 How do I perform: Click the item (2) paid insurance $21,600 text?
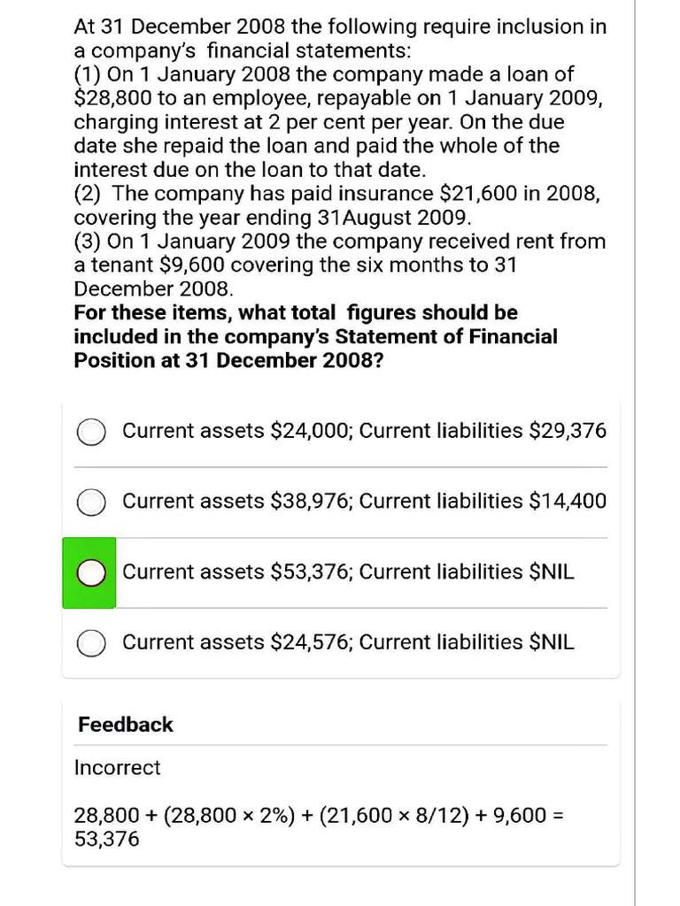tap(336, 205)
